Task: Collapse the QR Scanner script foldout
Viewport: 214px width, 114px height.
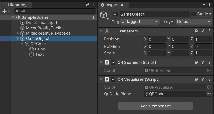Action: [x=101, y=63]
